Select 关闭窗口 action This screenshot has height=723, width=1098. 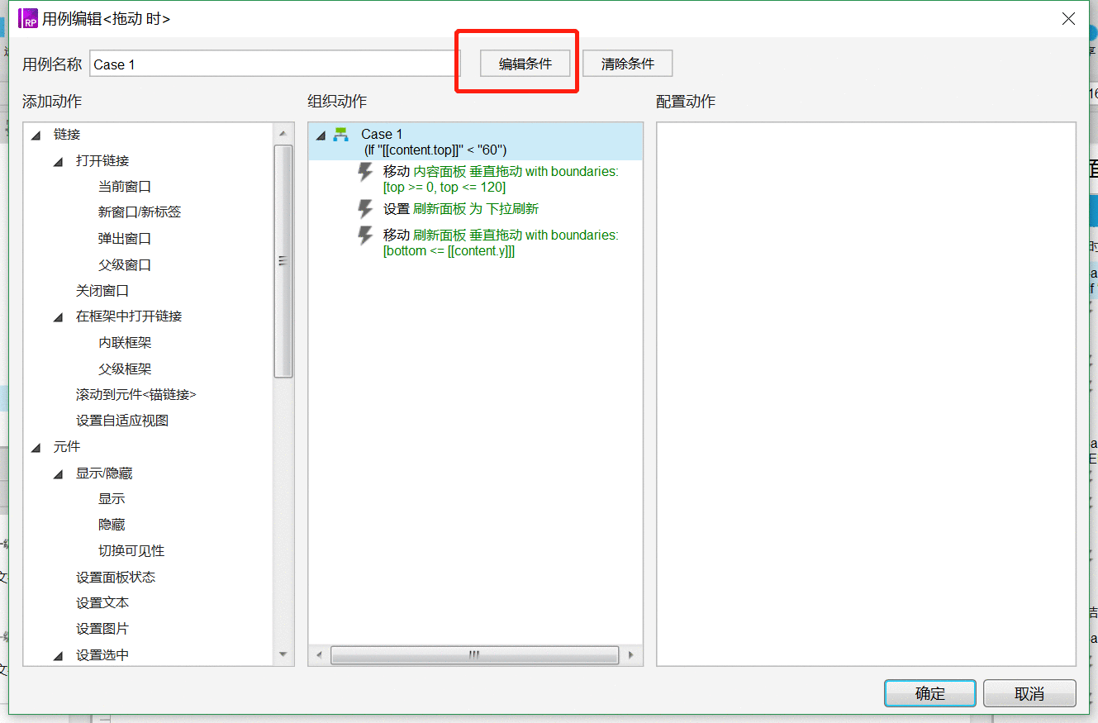102,291
